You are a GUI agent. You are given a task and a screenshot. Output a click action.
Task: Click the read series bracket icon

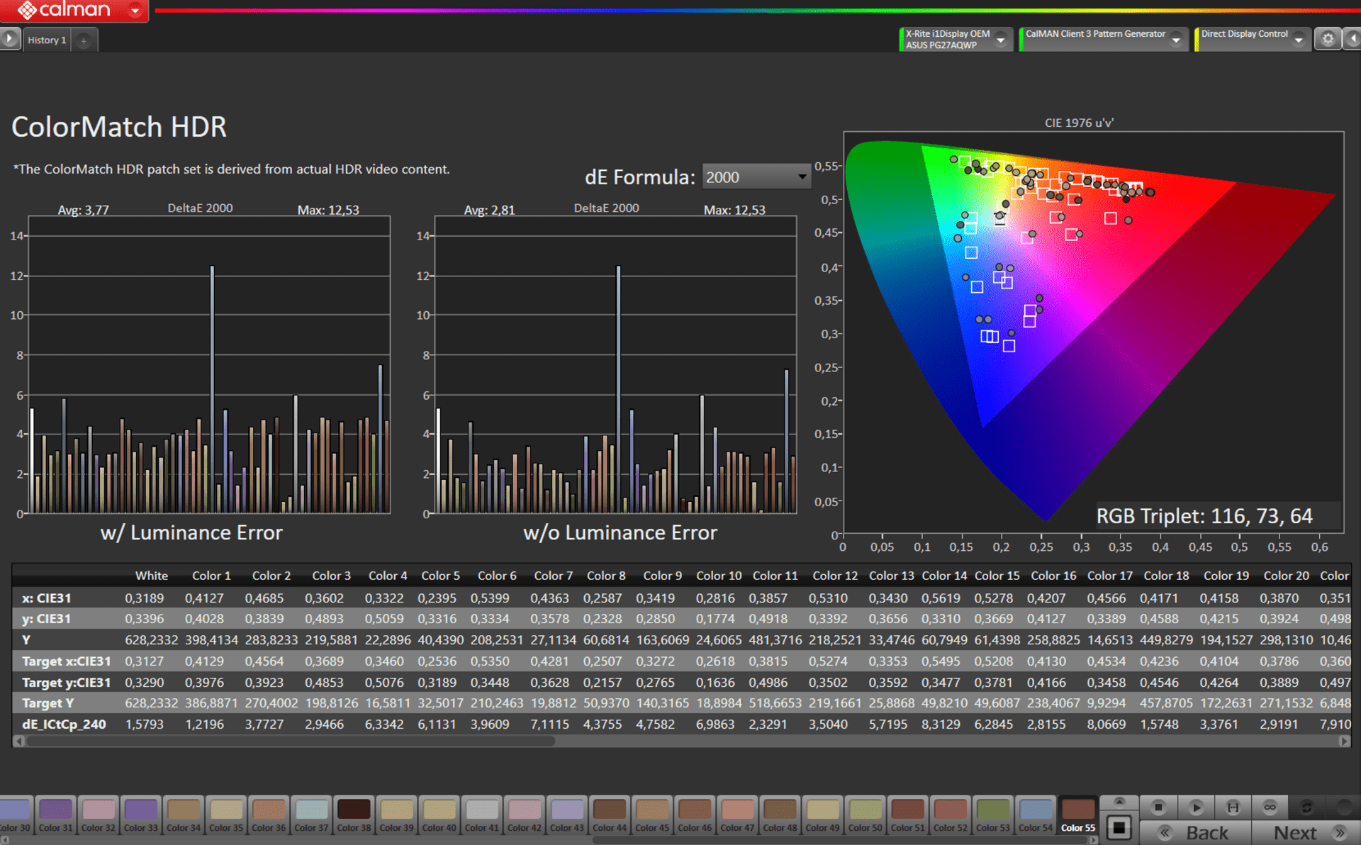[1233, 807]
